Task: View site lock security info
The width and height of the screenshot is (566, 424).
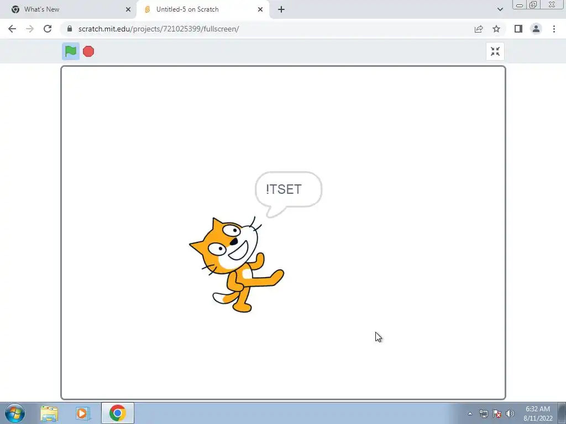Action: [x=70, y=29]
